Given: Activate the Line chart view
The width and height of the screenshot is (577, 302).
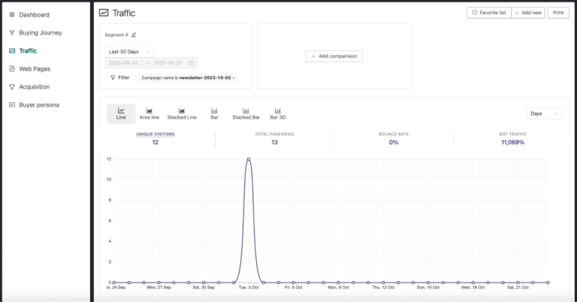Looking at the screenshot, I should click(x=121, y=113).
